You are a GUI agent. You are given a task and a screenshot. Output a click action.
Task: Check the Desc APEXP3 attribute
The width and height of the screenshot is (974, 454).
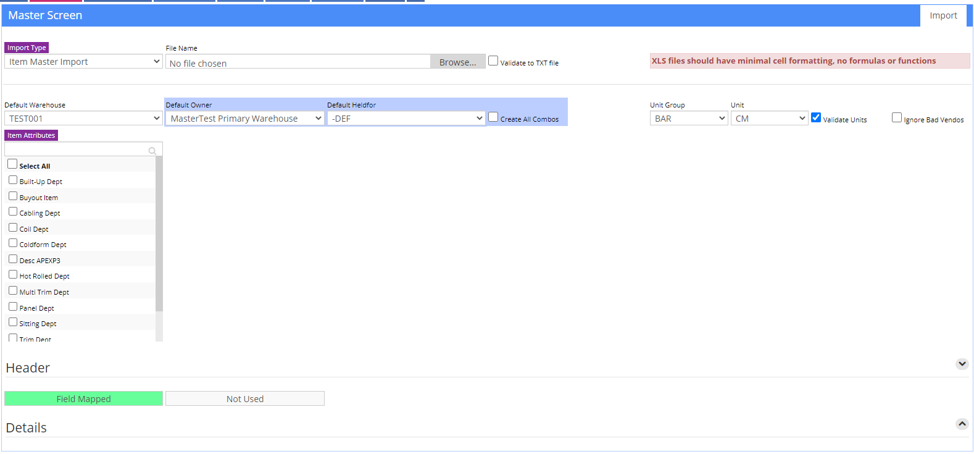click(x=13, y=259)
